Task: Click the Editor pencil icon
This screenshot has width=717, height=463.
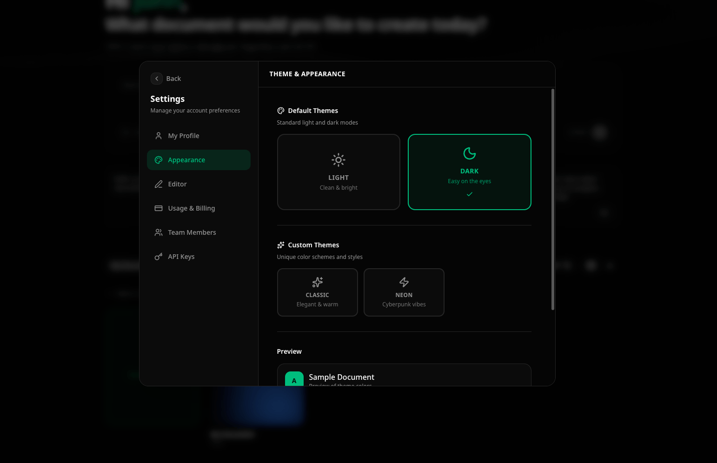Action: (159, 184)
